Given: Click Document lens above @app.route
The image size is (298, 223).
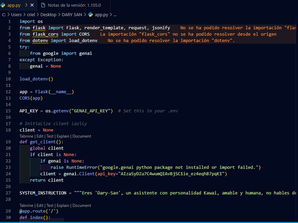Looking at the screenshot, I should coord(82,205).
